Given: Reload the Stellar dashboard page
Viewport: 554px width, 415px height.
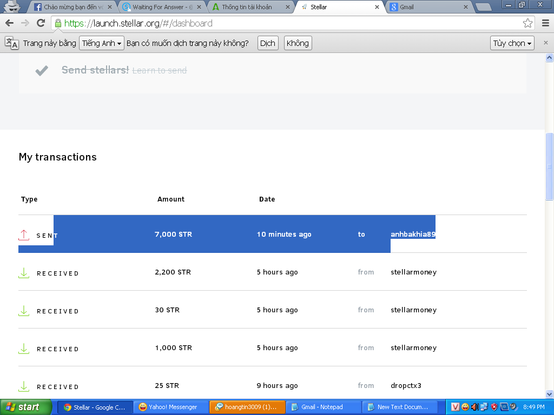Looking at the screenshot, I should [x=41, y=23].
